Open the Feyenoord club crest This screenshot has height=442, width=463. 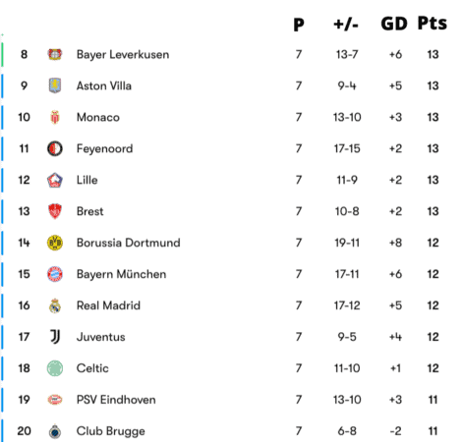pyautogui.click(x=55, y=148)
